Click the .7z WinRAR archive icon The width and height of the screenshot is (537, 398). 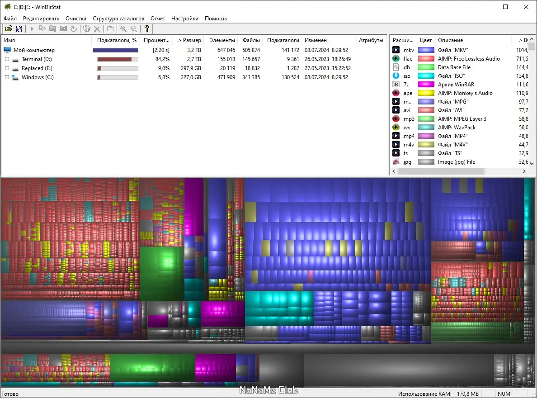click(396, 84)
